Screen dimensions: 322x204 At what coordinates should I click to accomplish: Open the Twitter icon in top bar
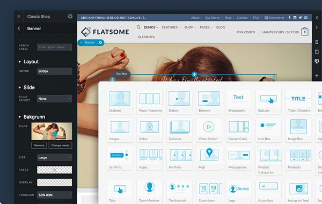(x=300, y=18)
